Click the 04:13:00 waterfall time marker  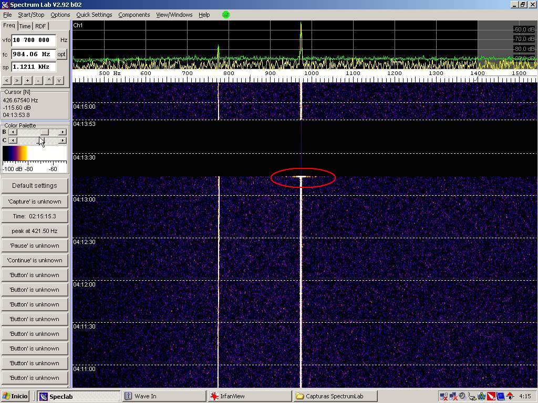coord(84,199)
